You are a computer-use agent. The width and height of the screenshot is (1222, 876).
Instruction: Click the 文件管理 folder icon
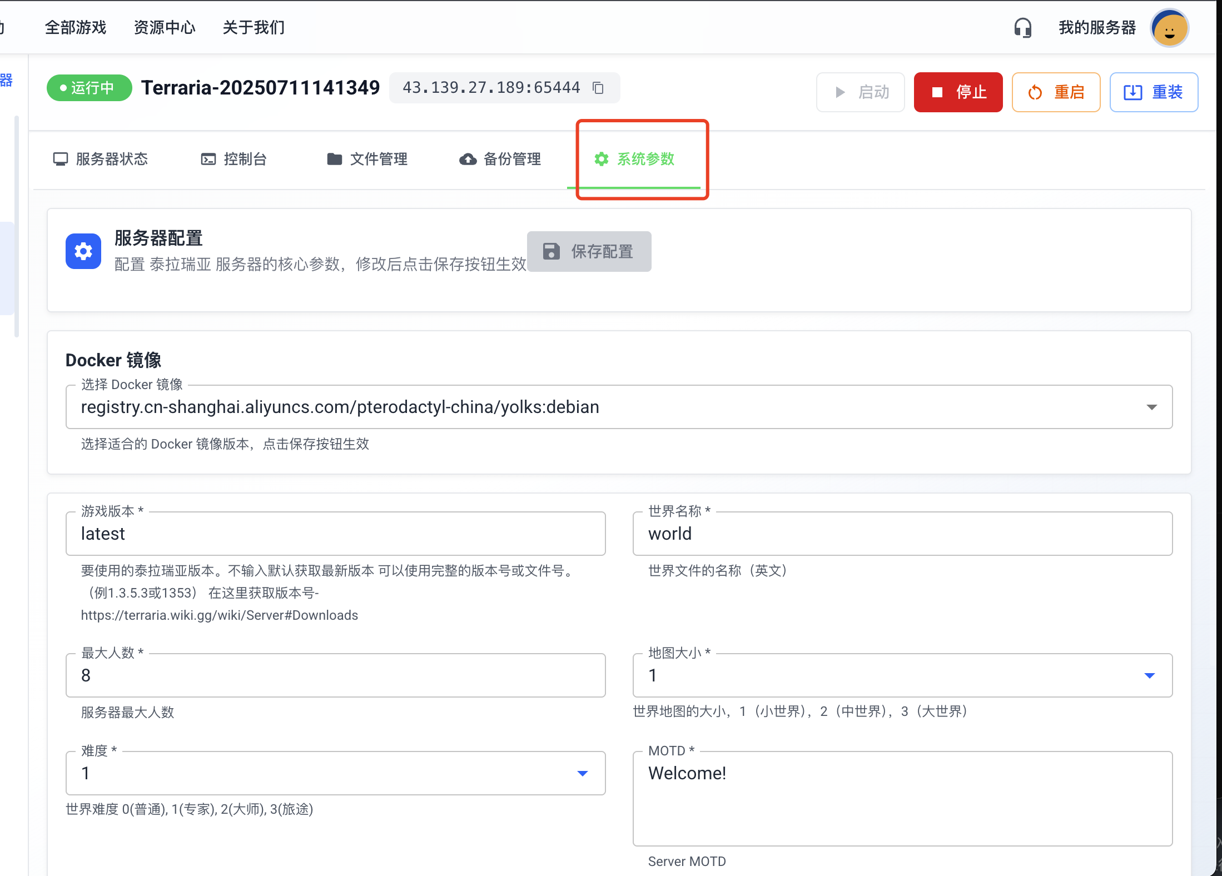coord(334,159)
